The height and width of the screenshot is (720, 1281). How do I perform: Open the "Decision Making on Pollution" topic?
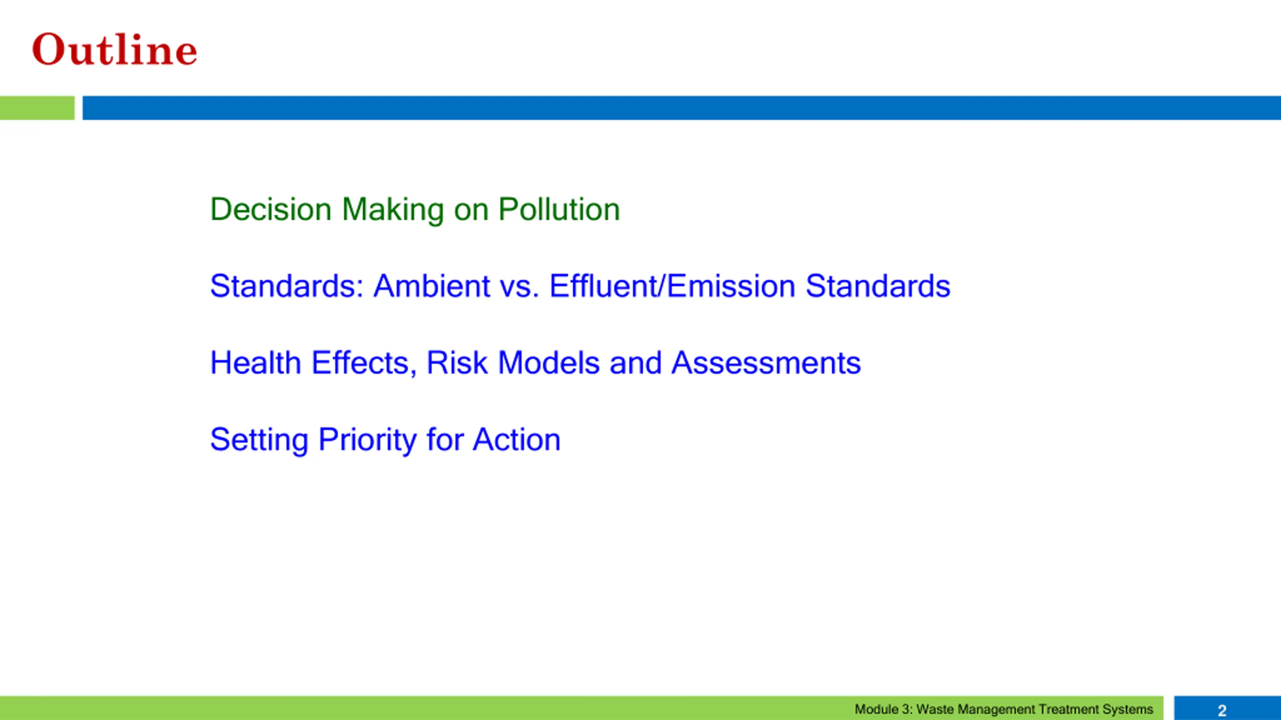pos(415,209)
